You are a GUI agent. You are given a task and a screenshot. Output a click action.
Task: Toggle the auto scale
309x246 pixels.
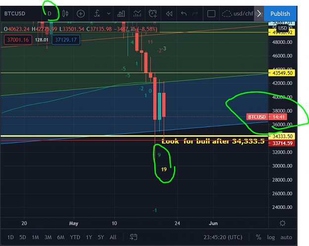click(286, 237)
